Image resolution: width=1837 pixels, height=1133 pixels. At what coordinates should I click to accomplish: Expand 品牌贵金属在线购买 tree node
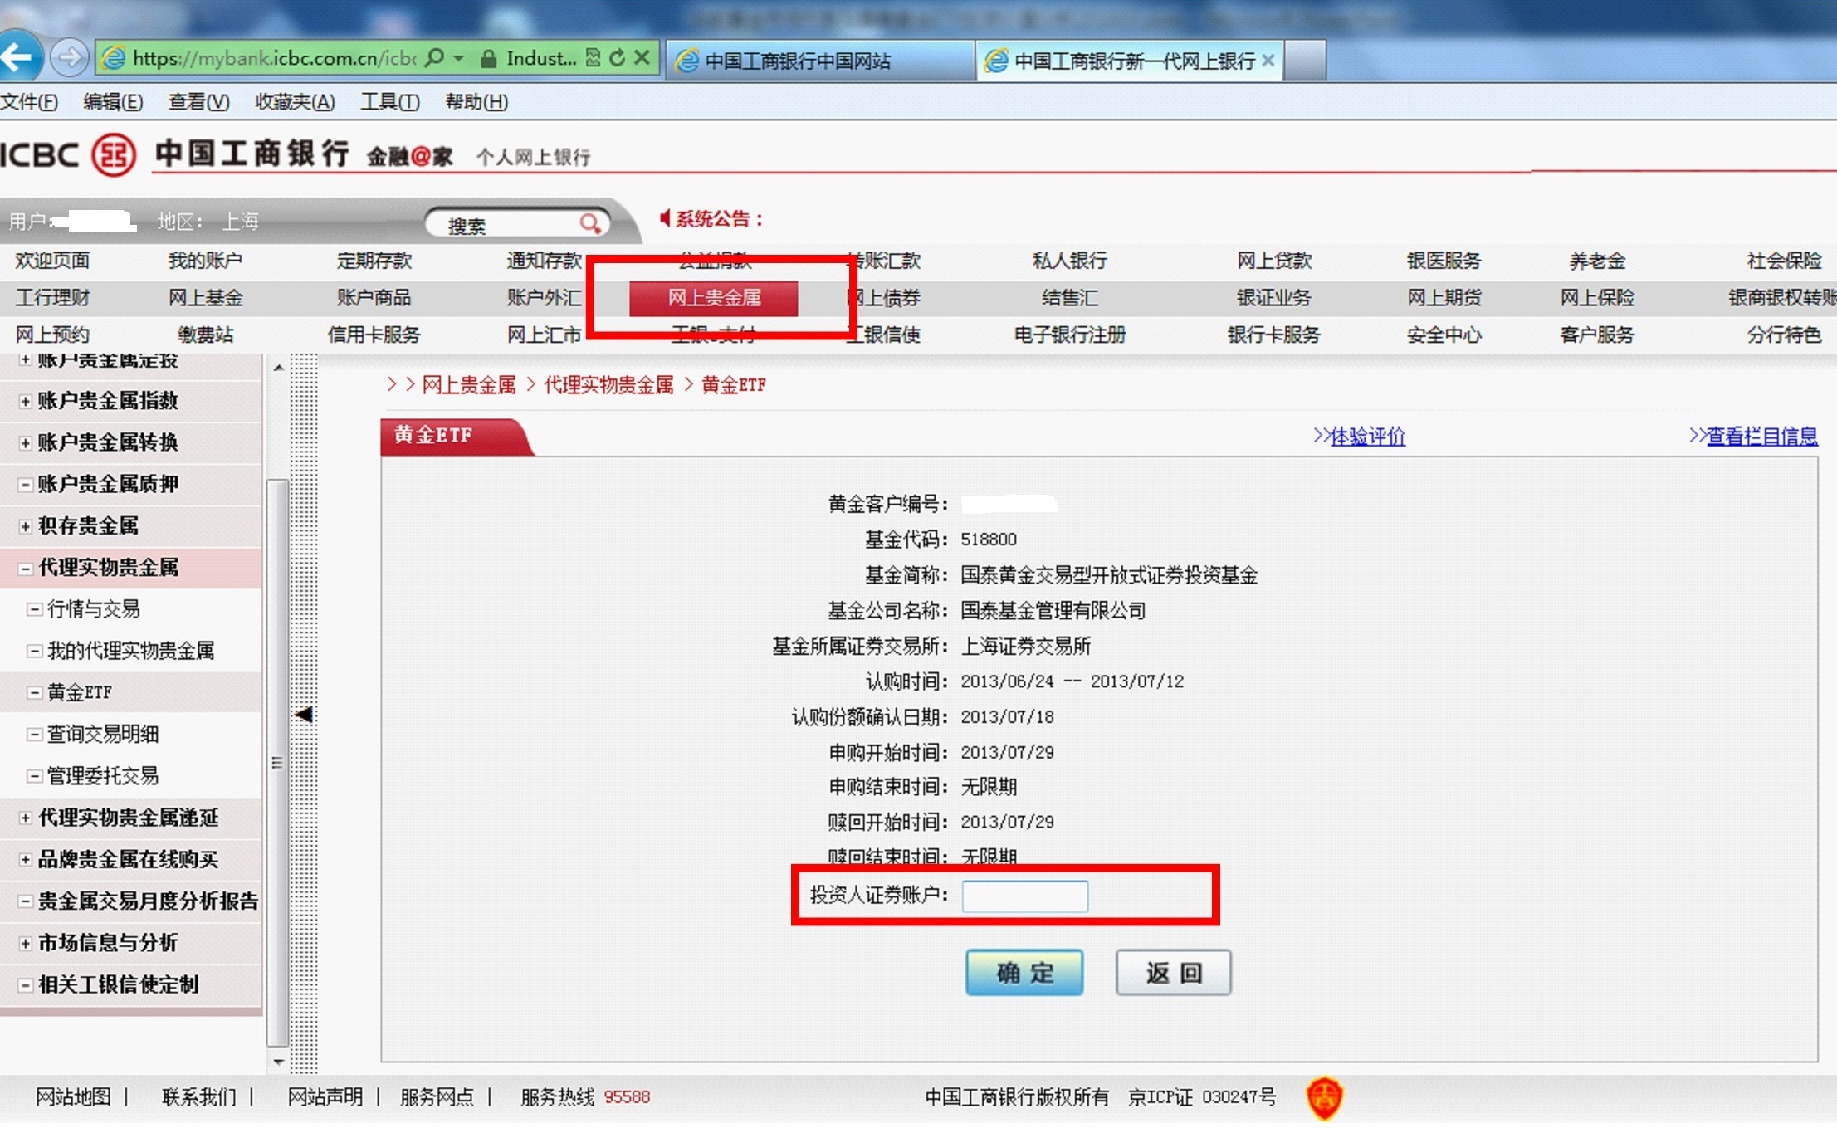[x=25, y=860]
